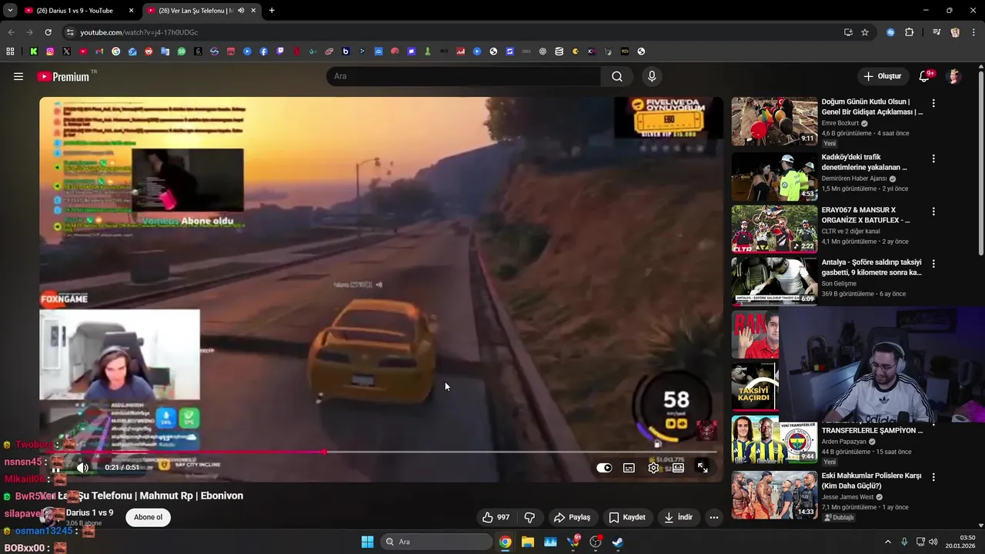Mute the video with the speaker icon

[82, 467]
